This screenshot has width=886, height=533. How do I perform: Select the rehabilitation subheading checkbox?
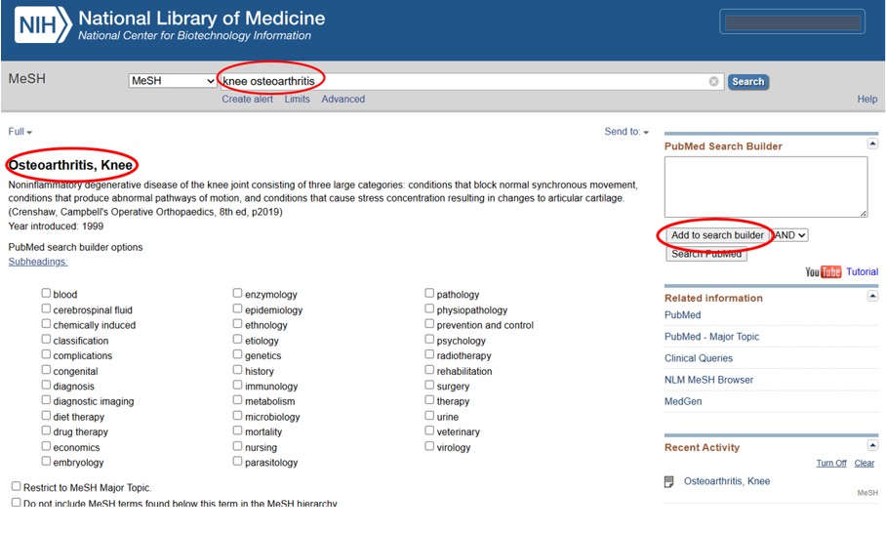point(429,371)
